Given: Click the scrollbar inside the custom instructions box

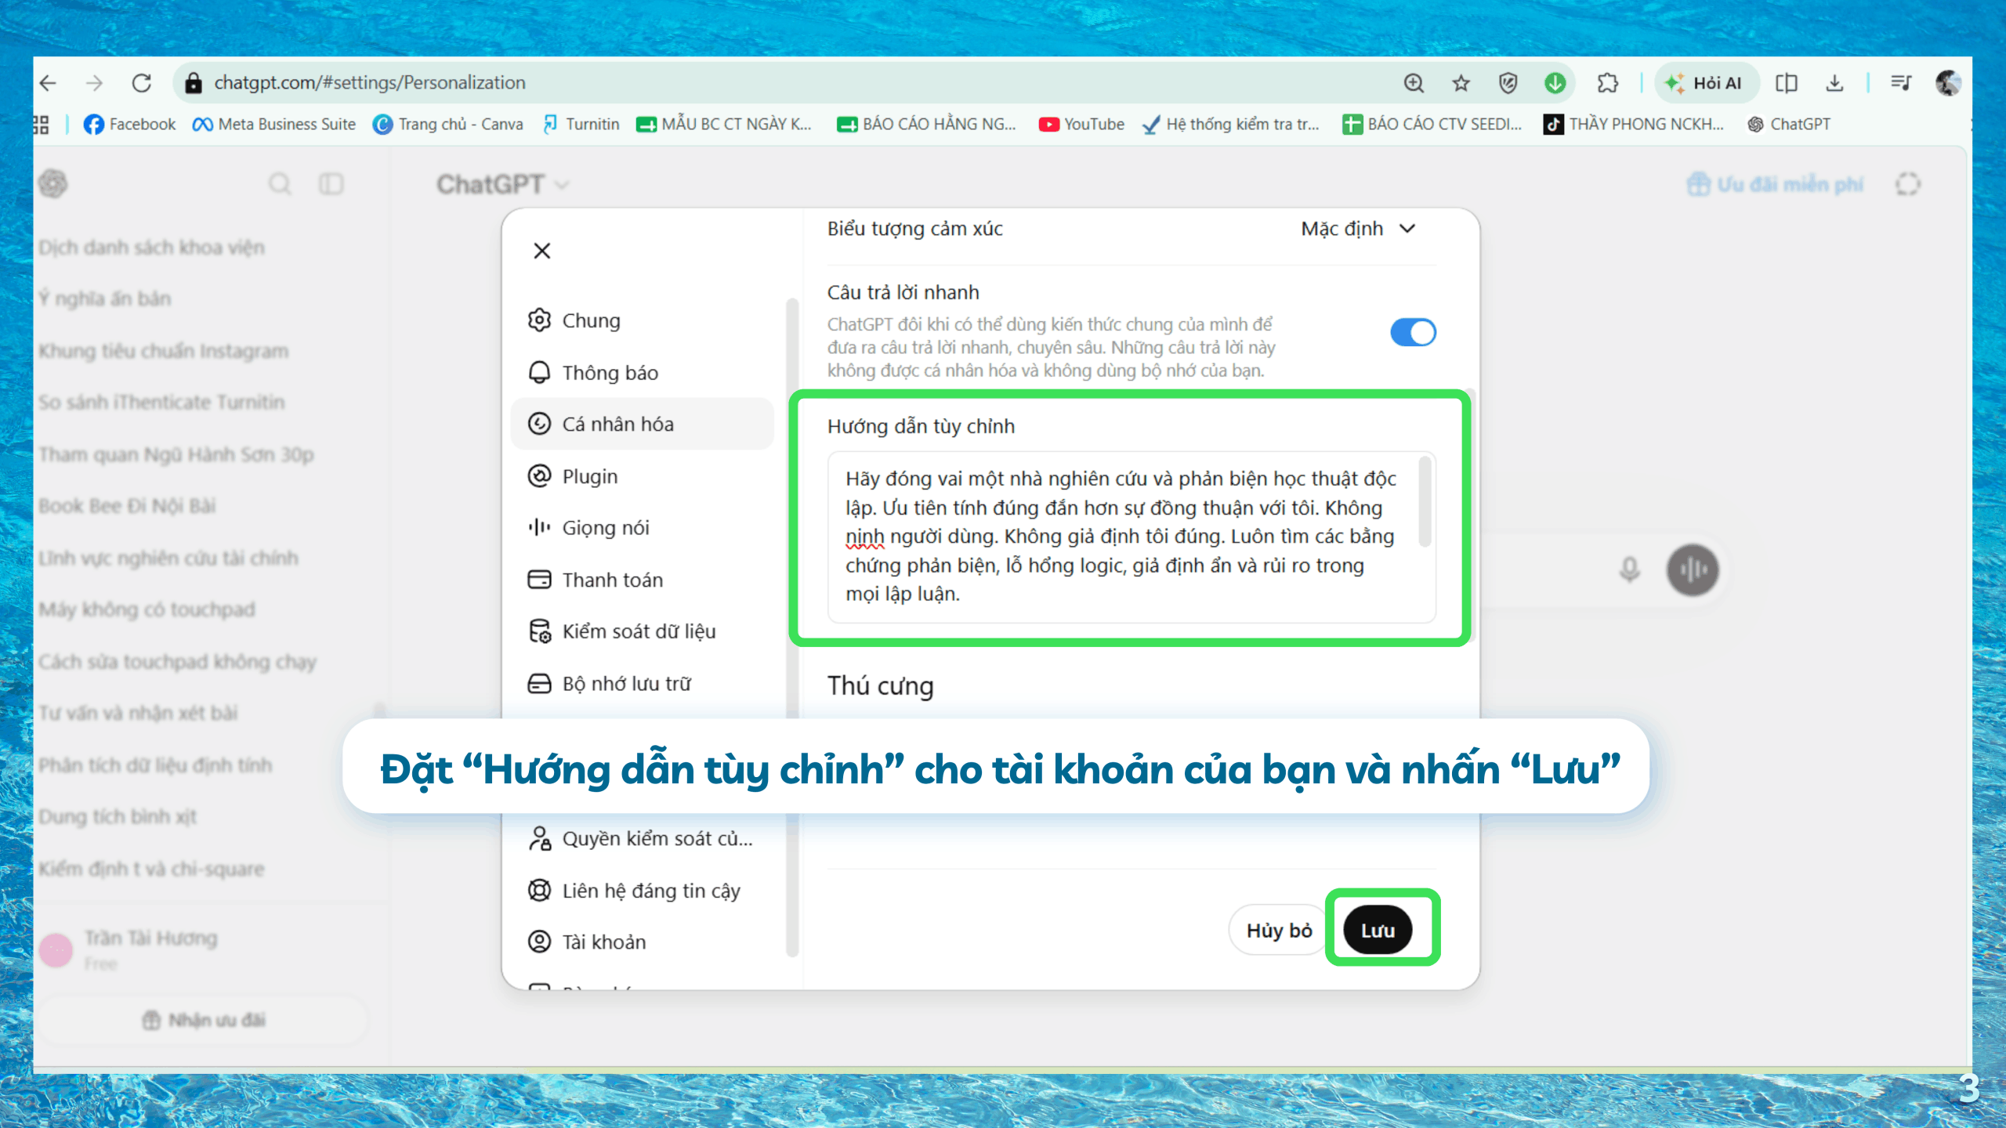Looking at the screenshot, I should (x=1425, y=501).
